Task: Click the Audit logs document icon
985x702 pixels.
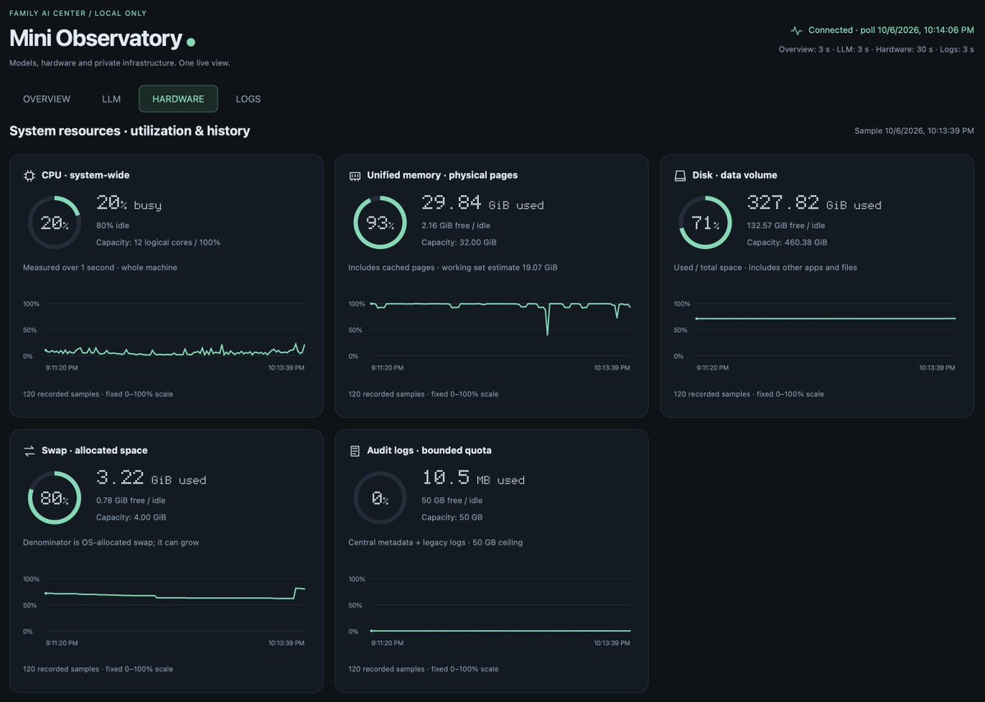Action: (x=354, y=451)
